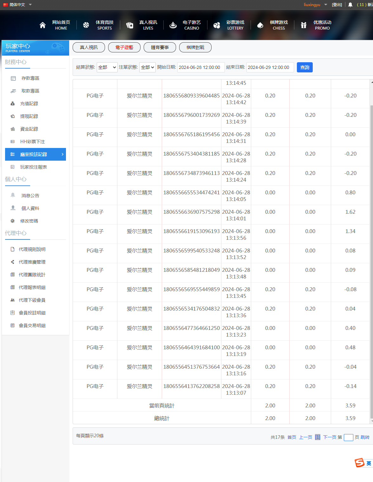The width and height of the screenshot is (373, 482).
Task: Open 存款專區 in the sidebar
Action: point(30,78)
